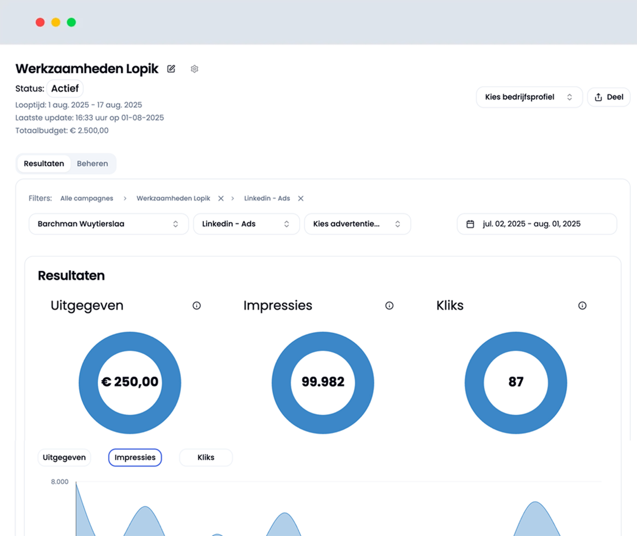
Task: Click the edit pencil icon beside campaign title
Action: tap(171, 69)
